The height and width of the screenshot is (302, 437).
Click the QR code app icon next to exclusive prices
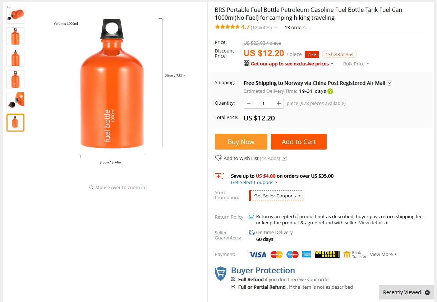pyautogui.click(x=247, y=64)
